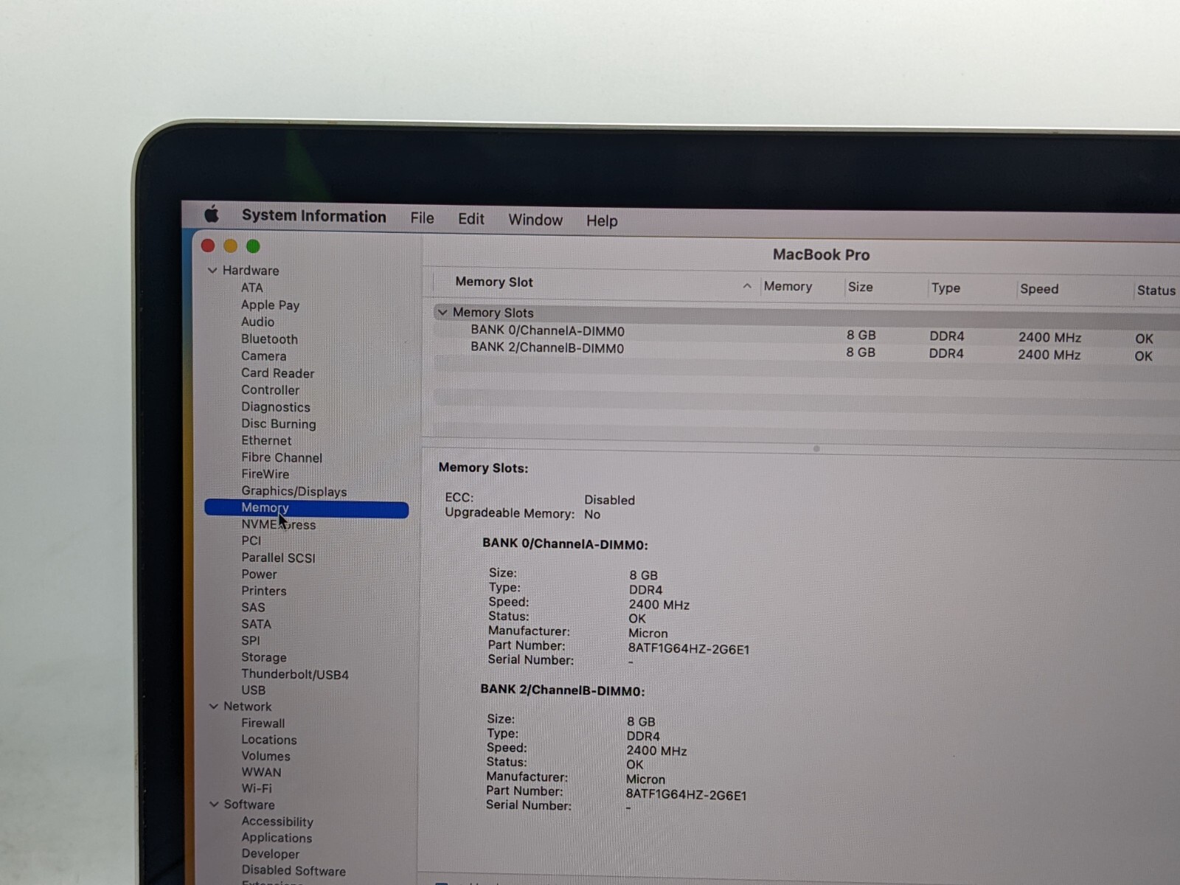1180x885 pixels.
Task: Select Applications under Software
Action: coord(277,838)
